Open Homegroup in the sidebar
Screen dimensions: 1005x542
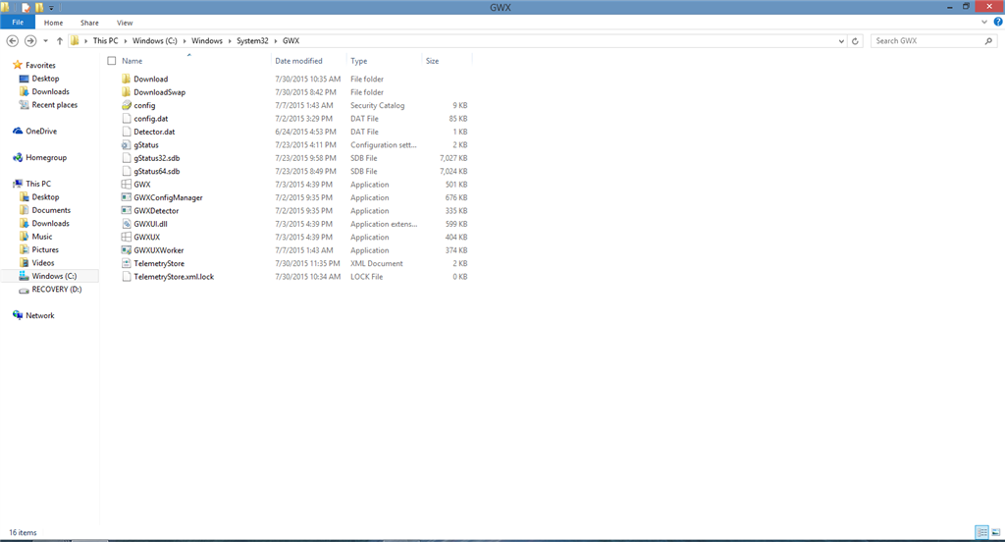coord(46,157)
